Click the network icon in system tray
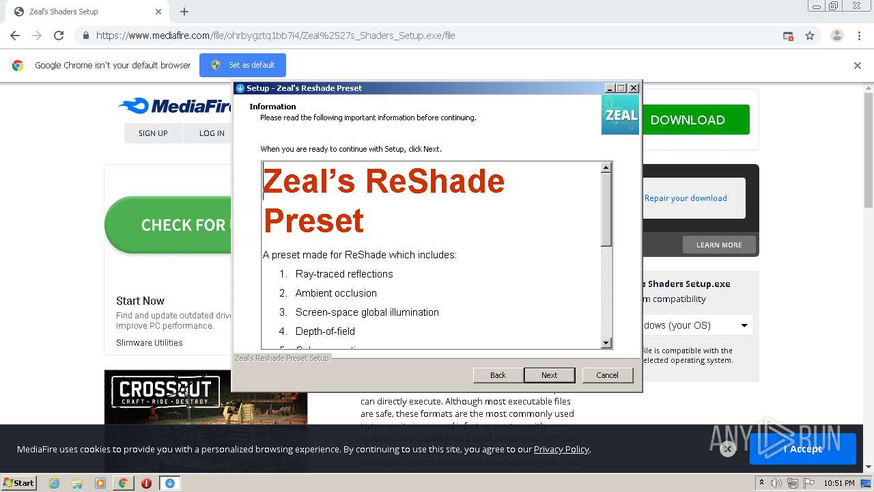Viewport: 874px width, 492px height. tap(792, 483)
